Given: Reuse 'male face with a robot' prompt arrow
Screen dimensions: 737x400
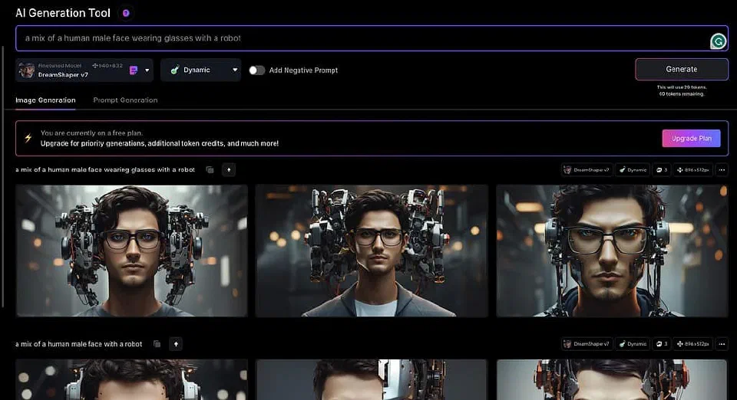Looking at the screenshot, I should pos(176,344).
